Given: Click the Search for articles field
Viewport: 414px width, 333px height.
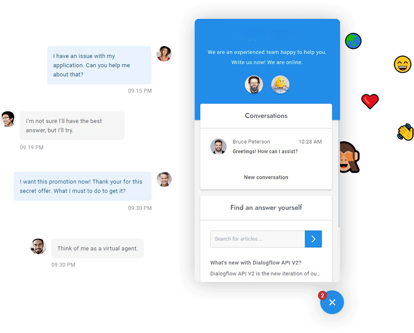Looking at the screenshot, I should click(258, 239).
